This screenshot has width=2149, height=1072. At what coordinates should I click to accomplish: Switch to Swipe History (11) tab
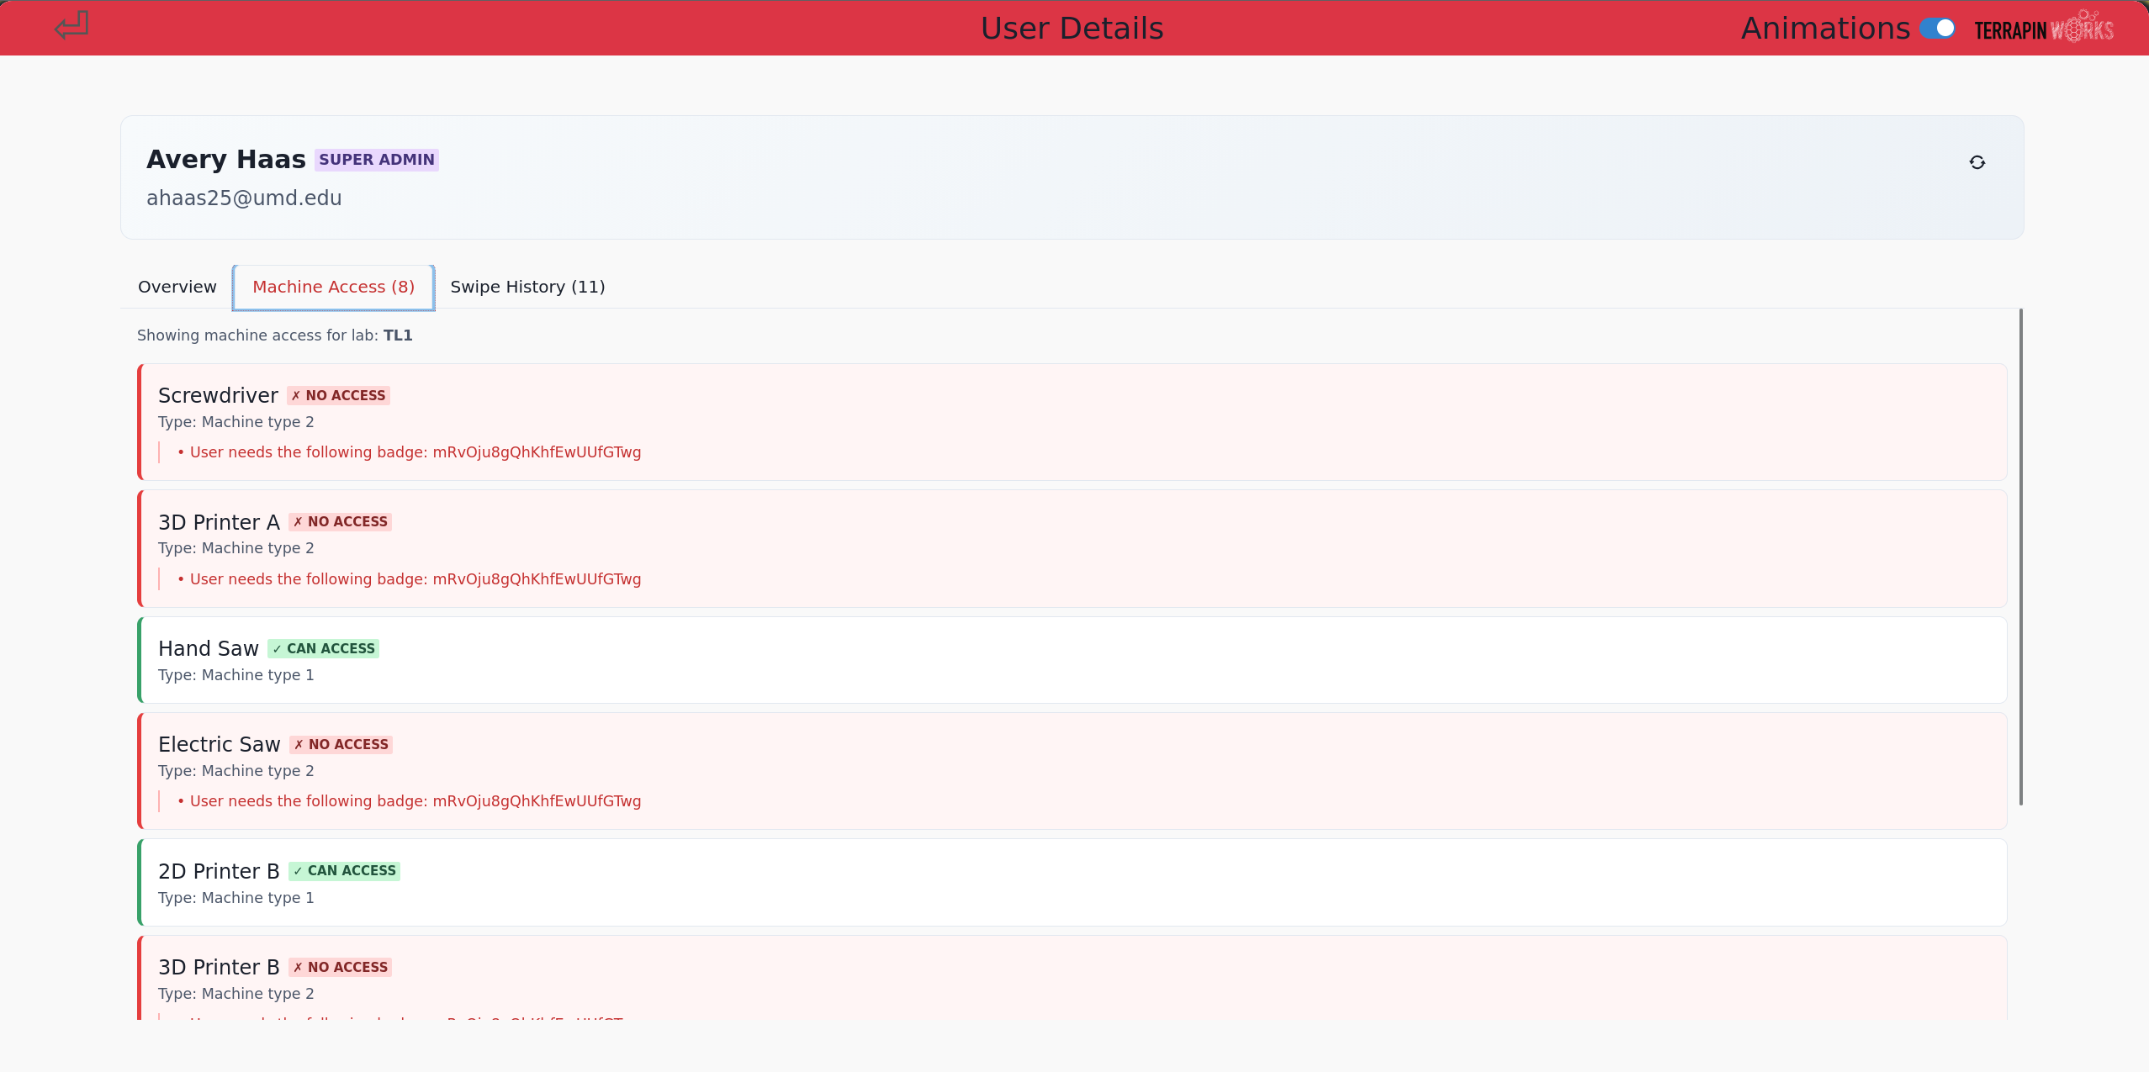(x=527, y=287)
